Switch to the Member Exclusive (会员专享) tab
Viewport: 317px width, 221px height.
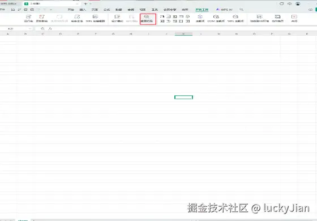170,10
